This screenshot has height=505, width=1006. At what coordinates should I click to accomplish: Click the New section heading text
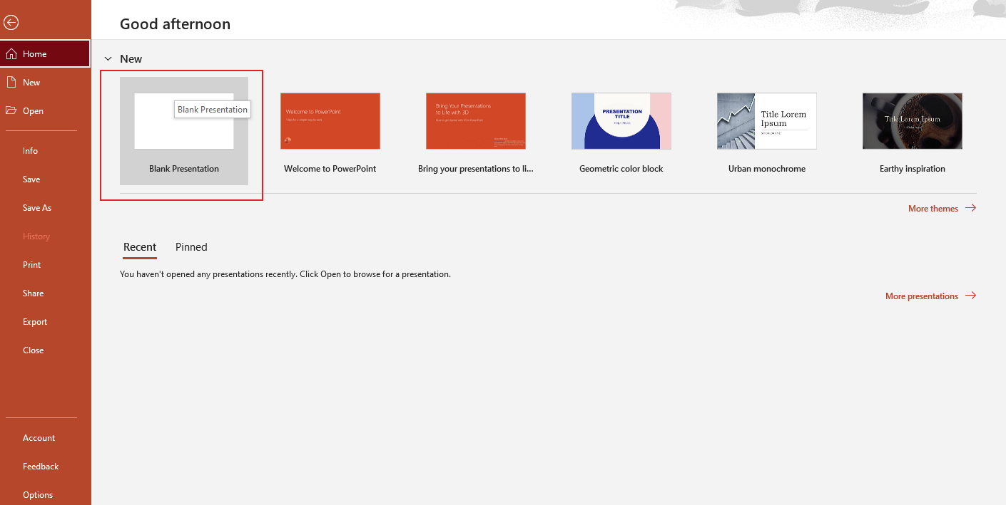(x=131, y=59)
